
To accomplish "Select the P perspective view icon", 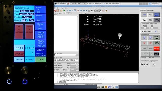I will pos(100,11).
